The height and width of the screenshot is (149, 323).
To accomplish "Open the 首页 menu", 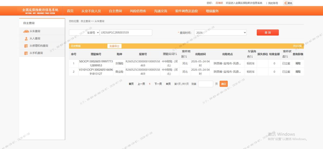I will (x=70, y=11).
